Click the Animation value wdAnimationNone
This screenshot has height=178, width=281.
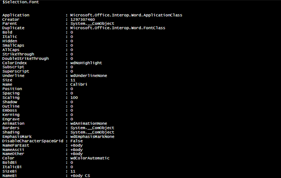[x=89, y=124]
